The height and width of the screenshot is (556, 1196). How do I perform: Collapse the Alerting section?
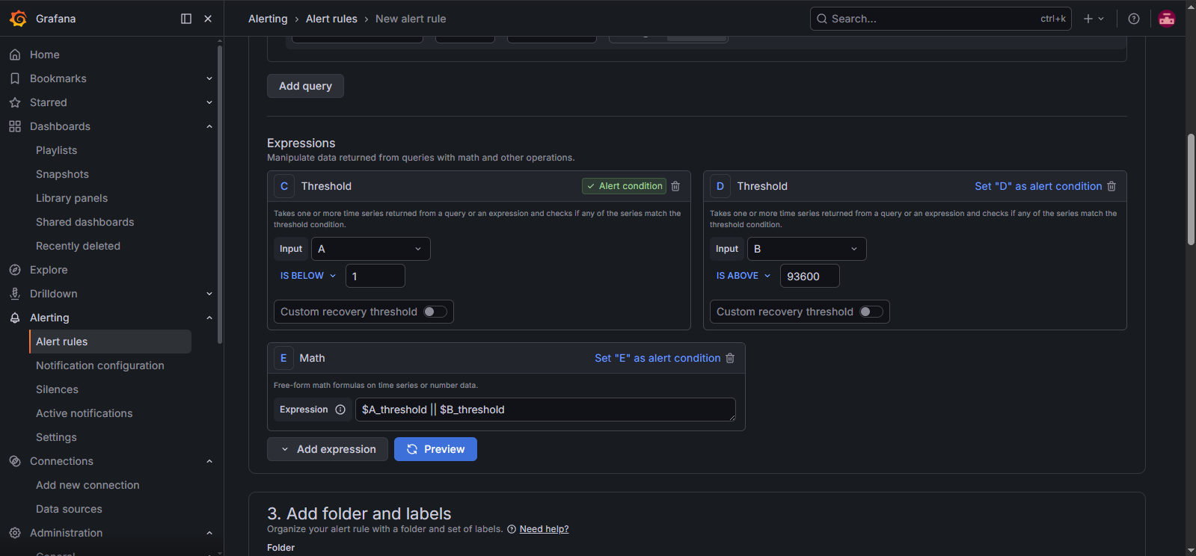pyautogui.click(x=209, y=318)
